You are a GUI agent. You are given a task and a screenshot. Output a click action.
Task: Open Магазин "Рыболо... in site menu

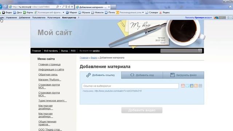50,80
